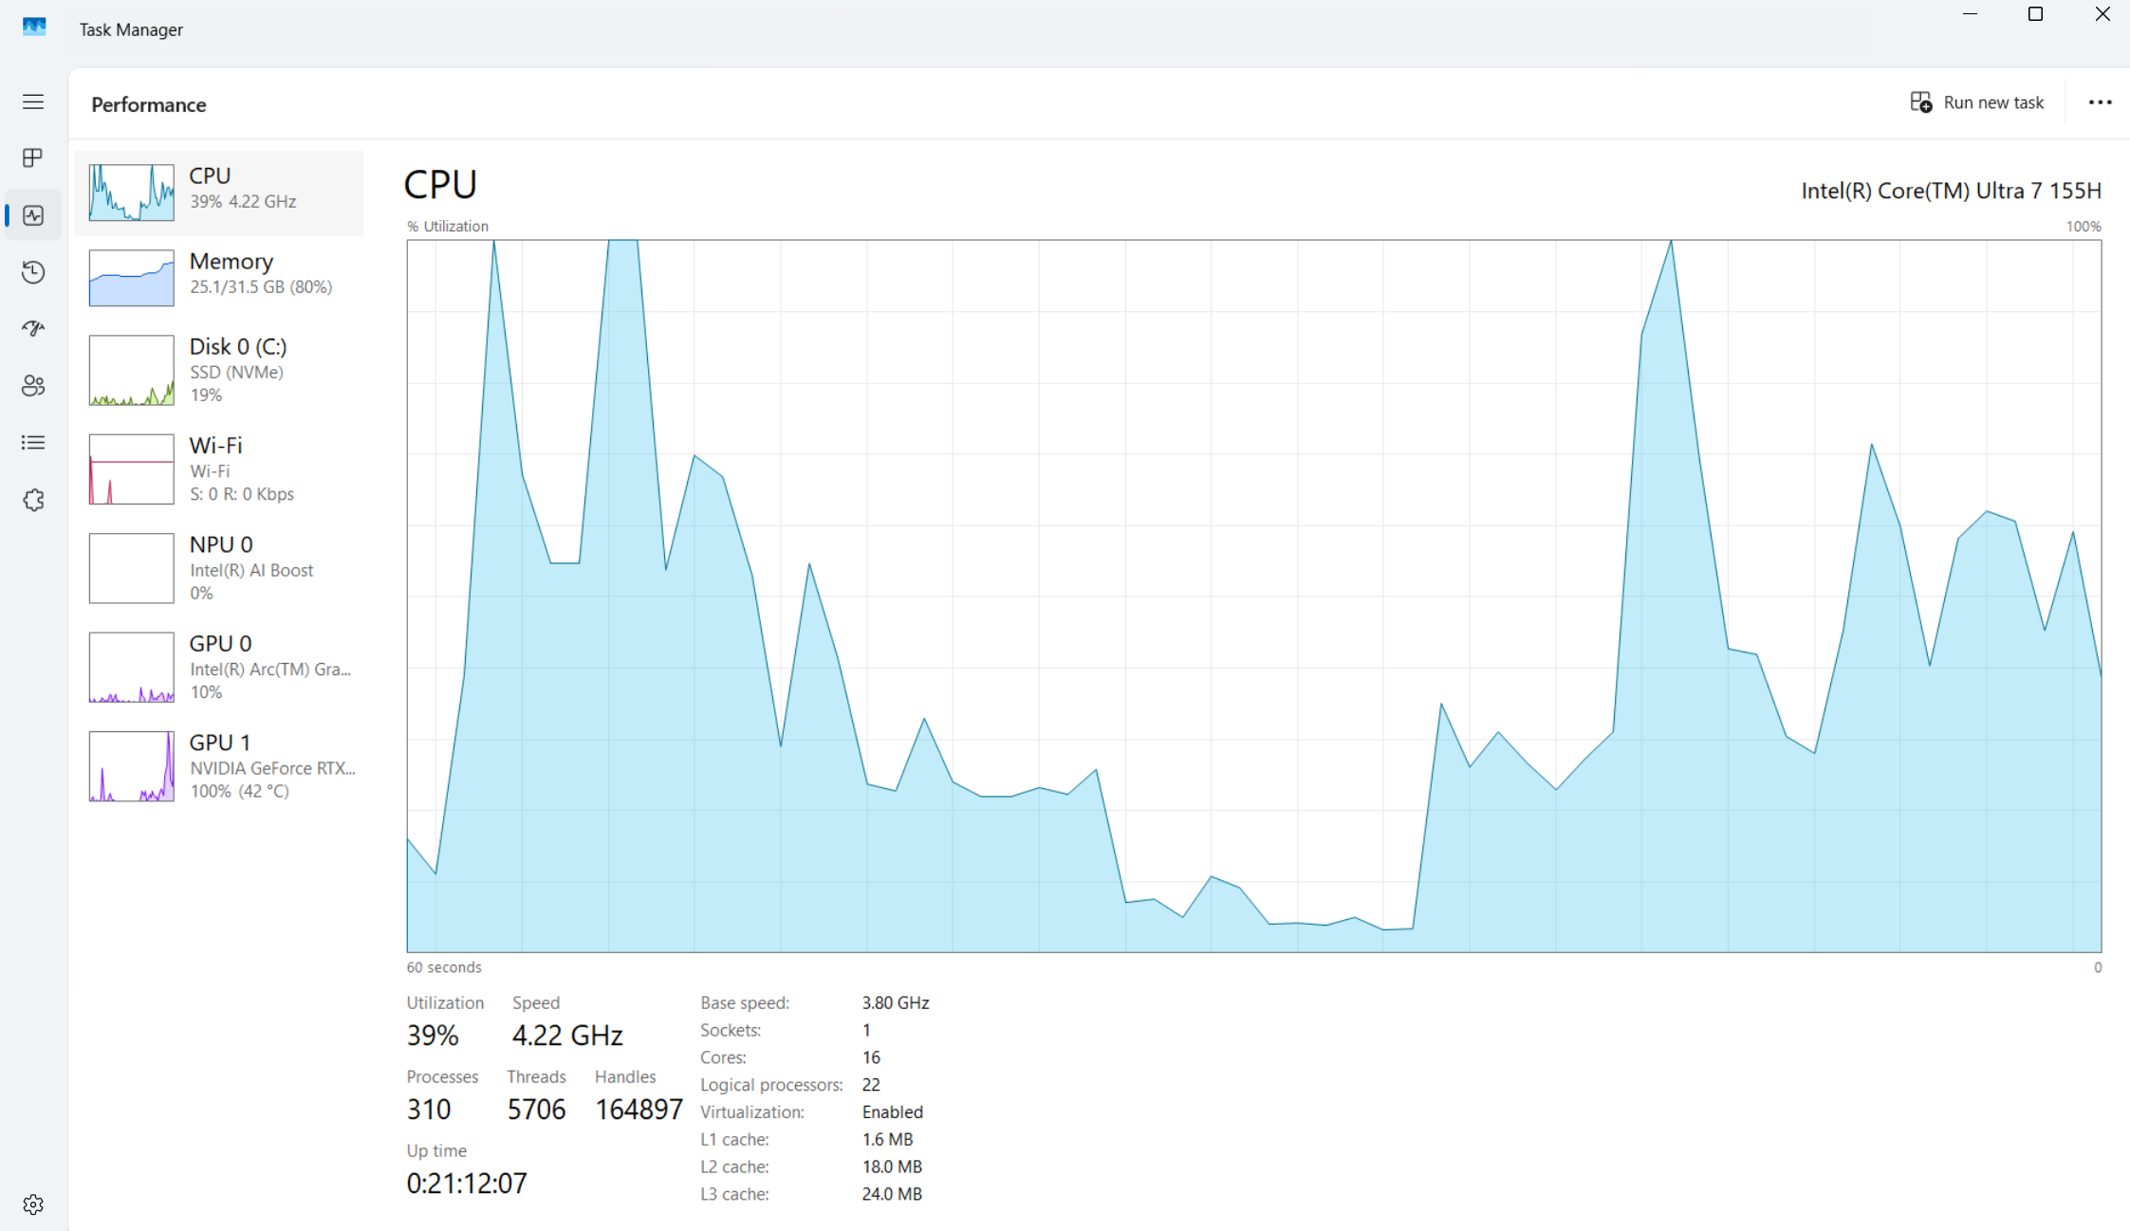The width and height of the screenshot is (2130, 1231).
Task: Click the L2 cache 18.0 MB value
Action: pos(892,1167)
